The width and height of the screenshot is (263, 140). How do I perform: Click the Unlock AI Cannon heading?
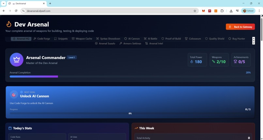click(x=35, y=96)
